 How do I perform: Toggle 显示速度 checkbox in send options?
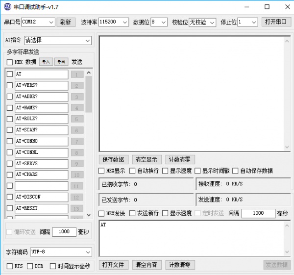point(165,213)
